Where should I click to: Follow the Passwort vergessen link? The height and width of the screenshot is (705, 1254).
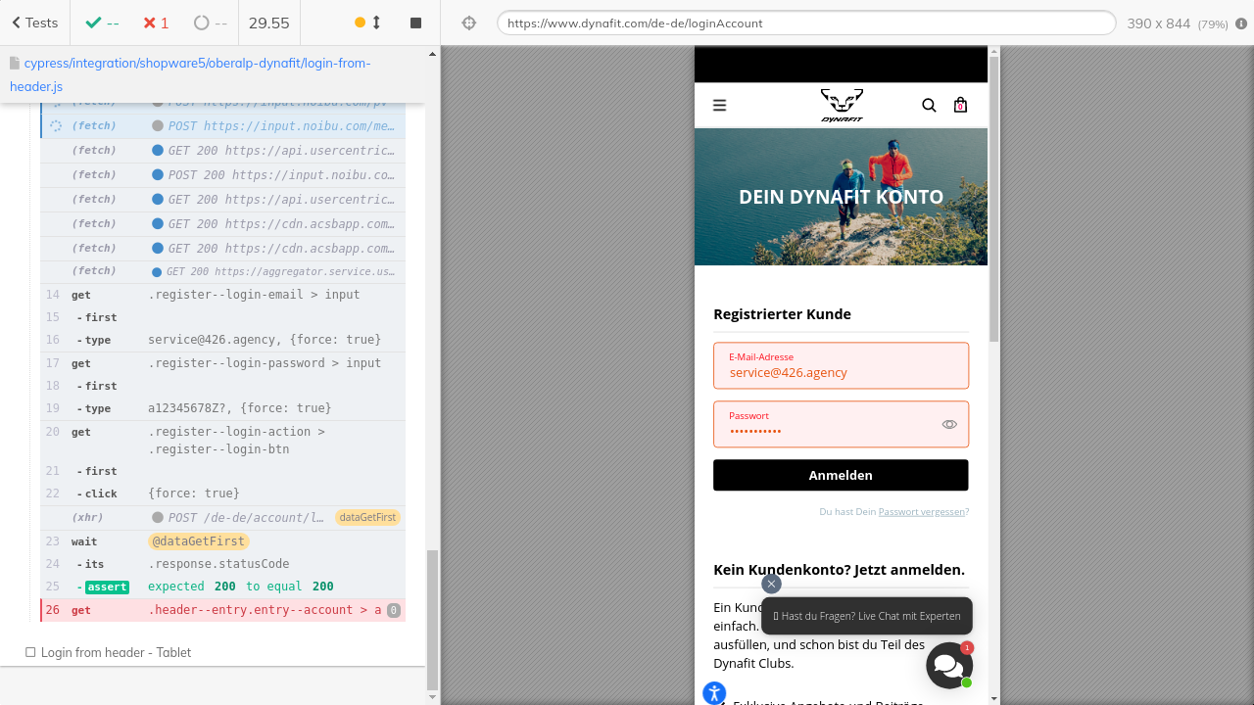pos(921,512)
